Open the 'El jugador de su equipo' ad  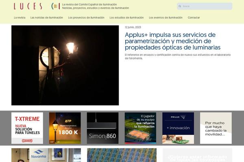pos(140,128)
